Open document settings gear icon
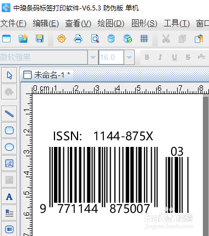The image size is (209, 236). pyautogui.click(x=62, y=39)
